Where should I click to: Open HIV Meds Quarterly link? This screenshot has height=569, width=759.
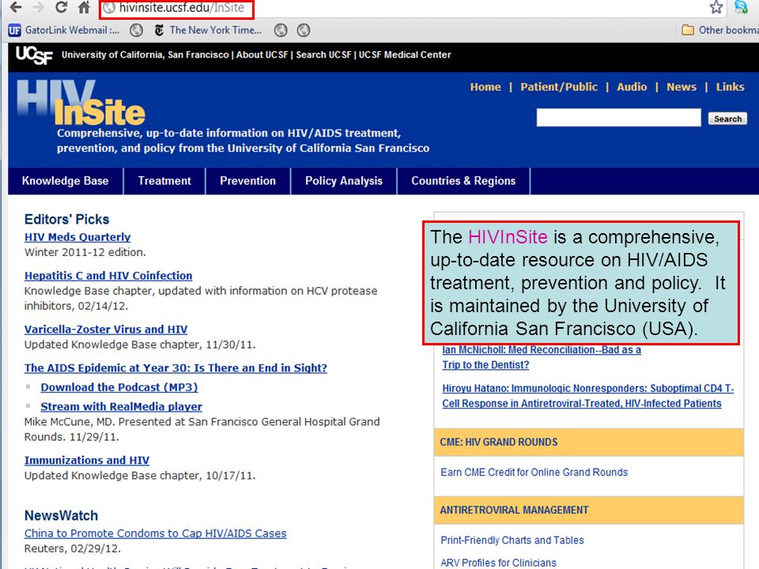77,237
